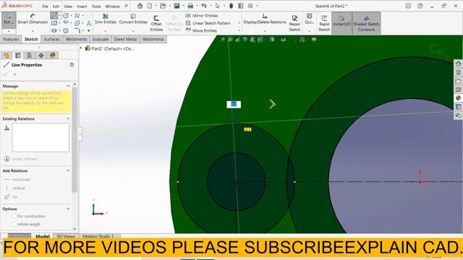Print using the printer icon

[190, 6]
